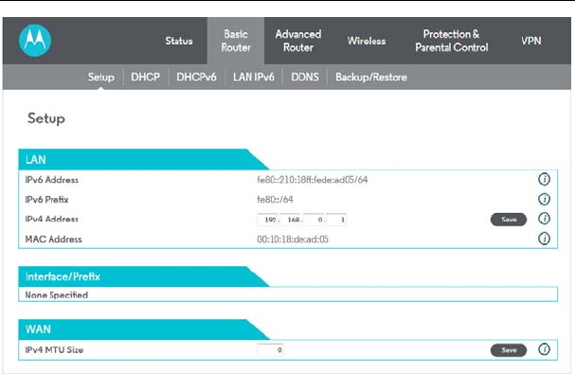Click the LAN section header
Screen dimensions: 575x374
(144, 159)
